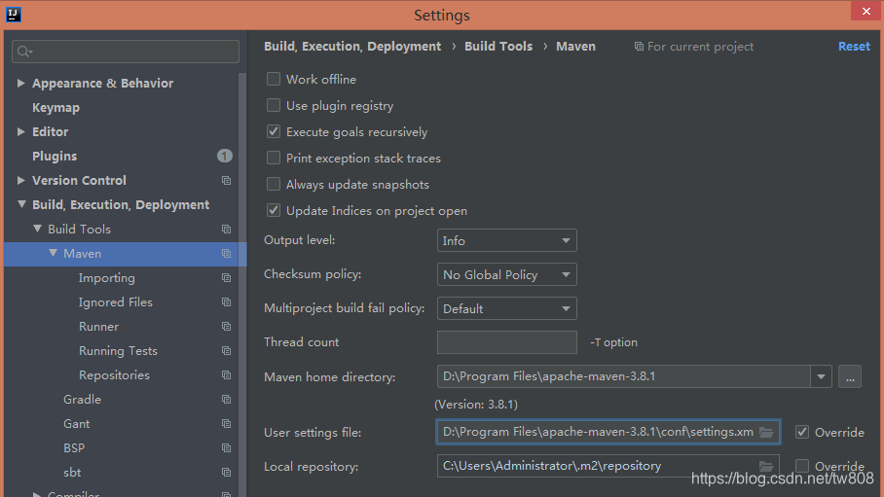
Task: Expand the Editor section arrow
Action: [x=20, y=131]
